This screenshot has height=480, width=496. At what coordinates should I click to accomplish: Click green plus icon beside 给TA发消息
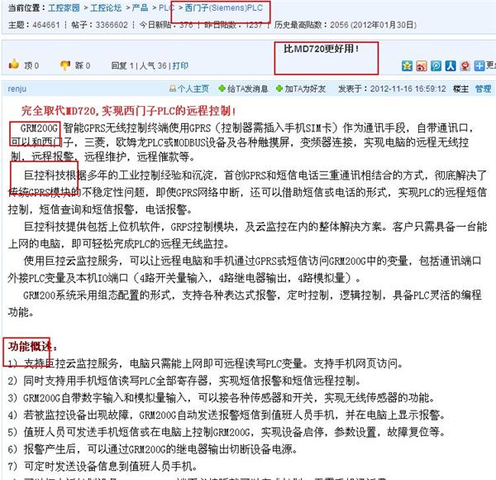(222, 89)
